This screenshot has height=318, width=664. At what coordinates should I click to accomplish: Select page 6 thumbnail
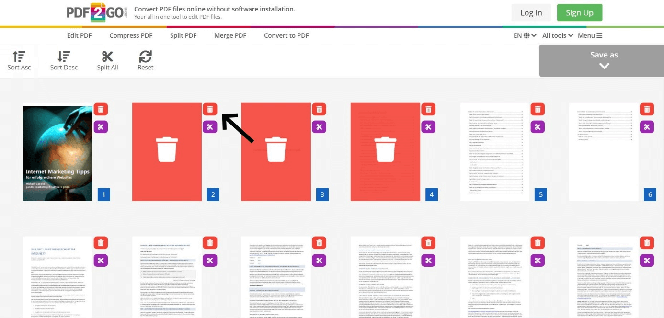(x=604, y=152)
